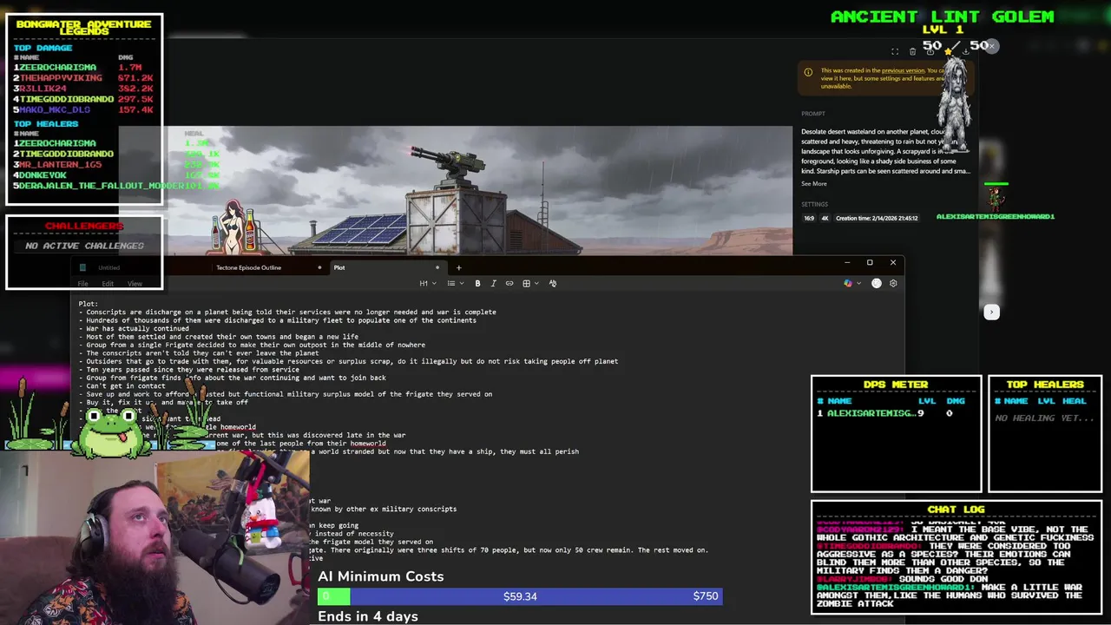1111x625 pixels.
Task: Click DONKEYOK in Top Healers list
Action: coord(43,174)
